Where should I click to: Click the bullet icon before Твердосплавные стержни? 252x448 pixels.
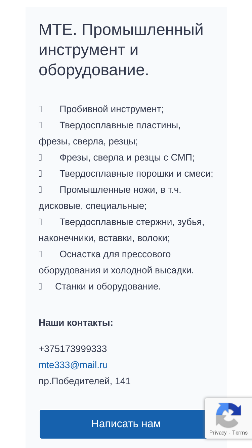[40, 222]
